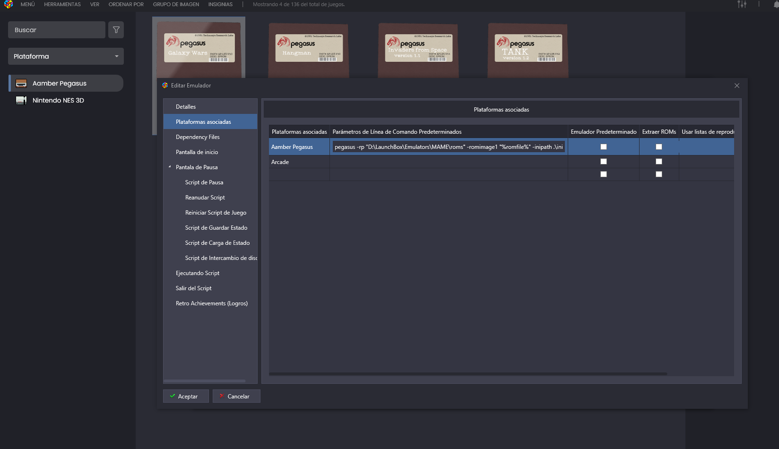
Task: Toggle Emulador Predeterminado in empty row
Action: pos(604,174)
